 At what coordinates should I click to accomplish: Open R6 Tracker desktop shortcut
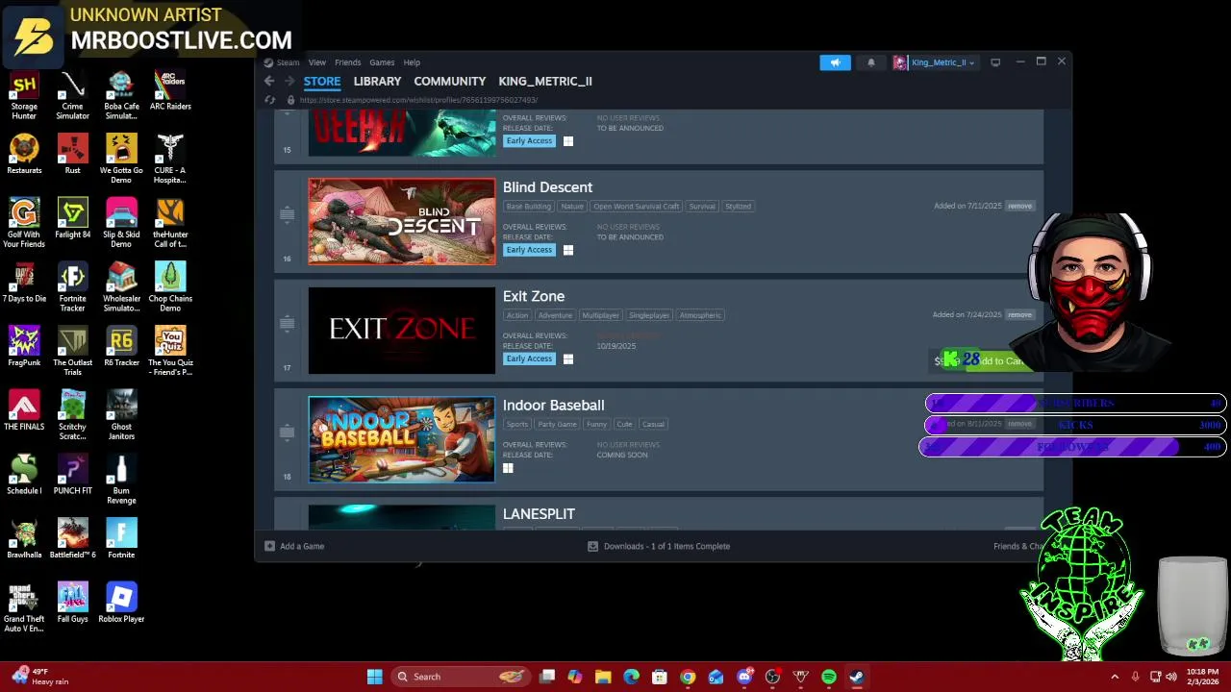121,347
